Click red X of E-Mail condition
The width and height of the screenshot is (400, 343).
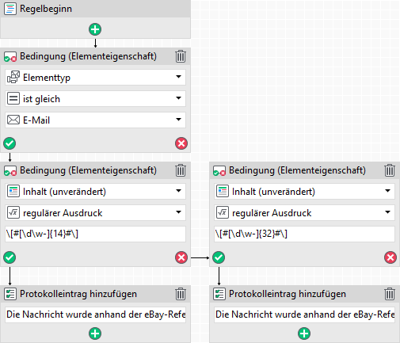click(181, 143)
